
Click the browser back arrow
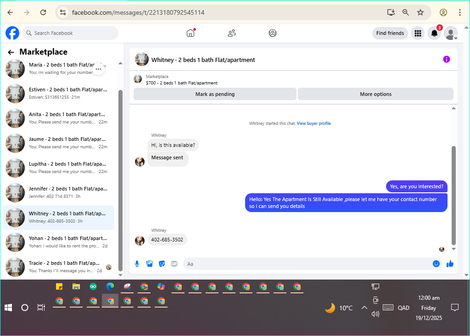[10, 12]
